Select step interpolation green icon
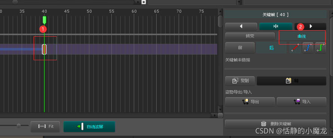The width and height of the screenshot is (333, 138). coord(321,47)
